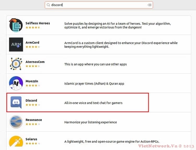Viewport: 196px width, 150px height.
Task: Click the Discord logo icon
Action: 16,103
